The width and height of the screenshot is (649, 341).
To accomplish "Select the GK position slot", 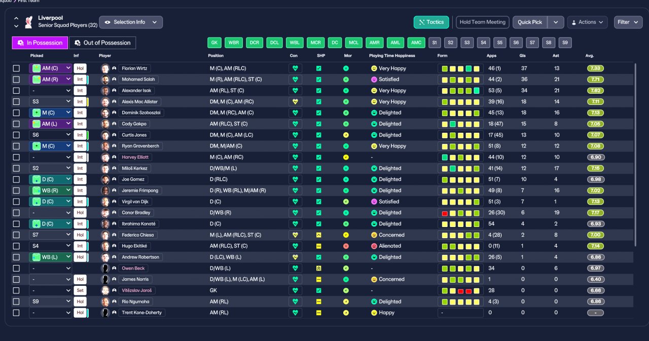I will [214, 43].
